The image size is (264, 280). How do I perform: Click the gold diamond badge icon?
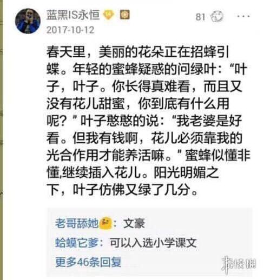(x=108, y=15)
